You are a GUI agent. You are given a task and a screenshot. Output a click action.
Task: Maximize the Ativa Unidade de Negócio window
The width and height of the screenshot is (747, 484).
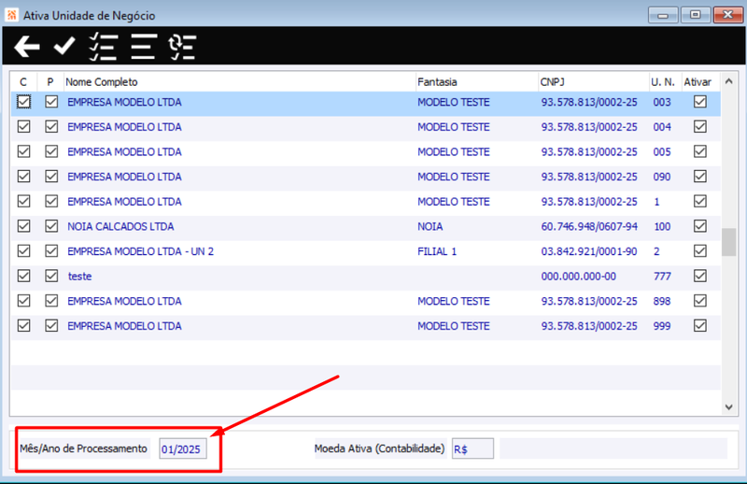coord(695,15)
